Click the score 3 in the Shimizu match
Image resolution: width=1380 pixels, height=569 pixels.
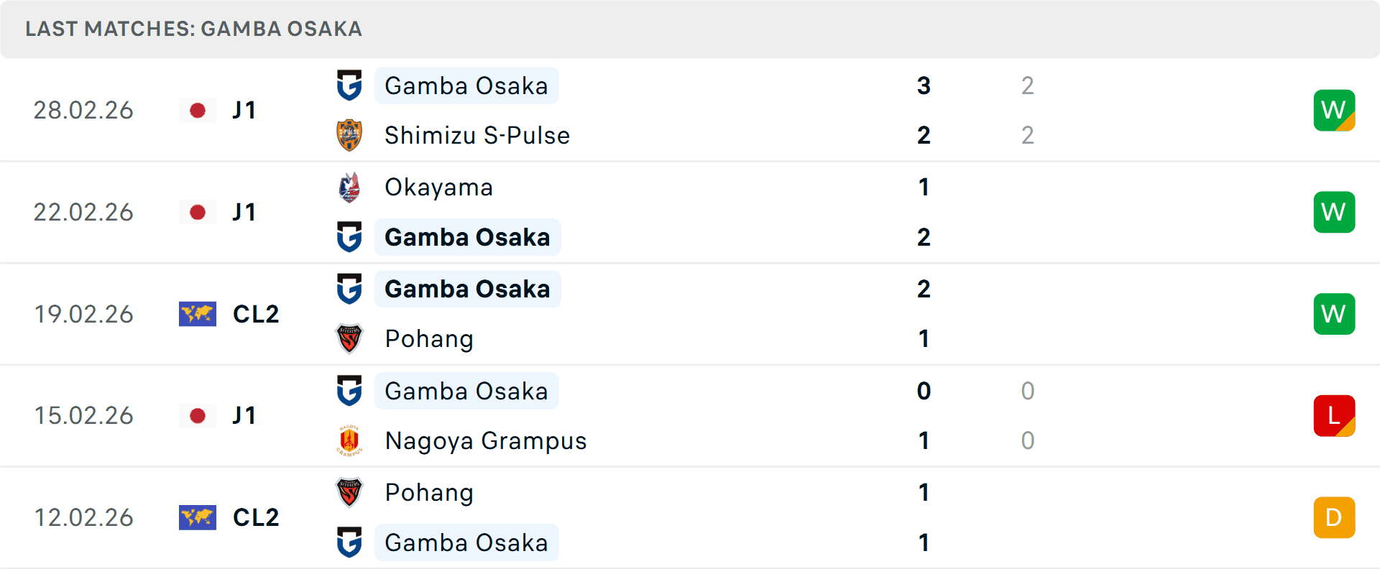pos(924,85)
